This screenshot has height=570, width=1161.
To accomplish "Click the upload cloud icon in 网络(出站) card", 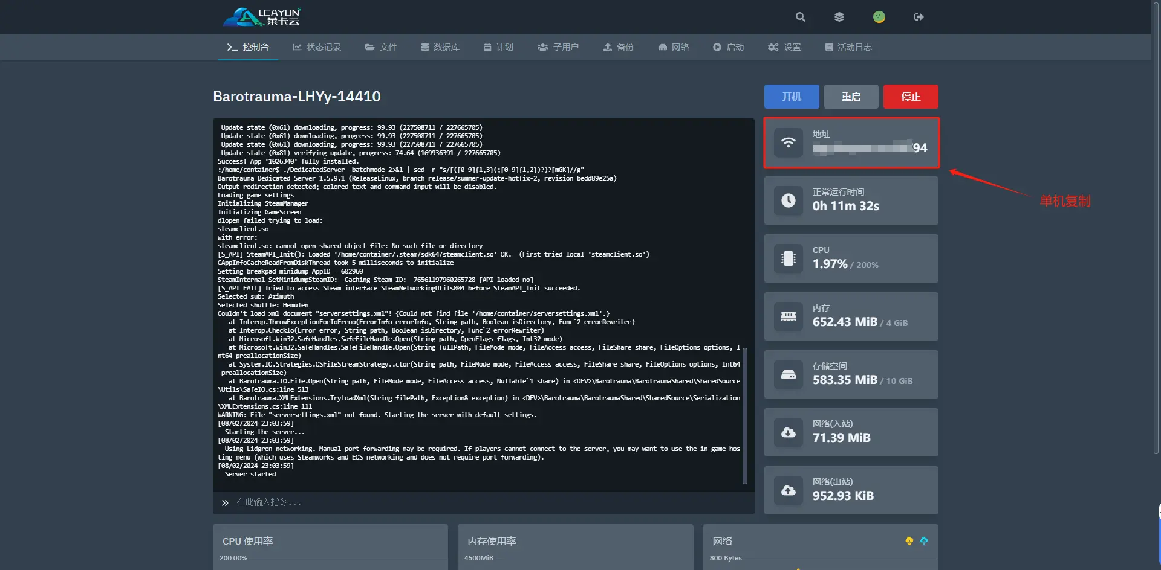I will tap(789, 490).
